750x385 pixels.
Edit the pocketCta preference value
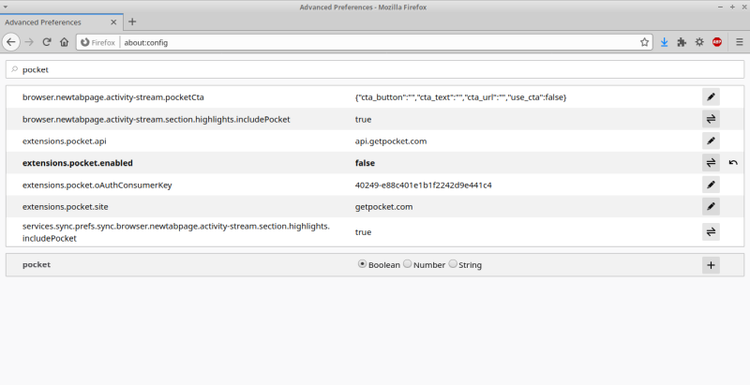click(711, 97)
